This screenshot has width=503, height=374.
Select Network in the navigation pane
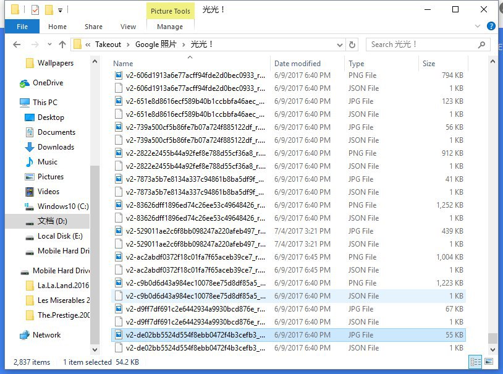coord(46,335)
